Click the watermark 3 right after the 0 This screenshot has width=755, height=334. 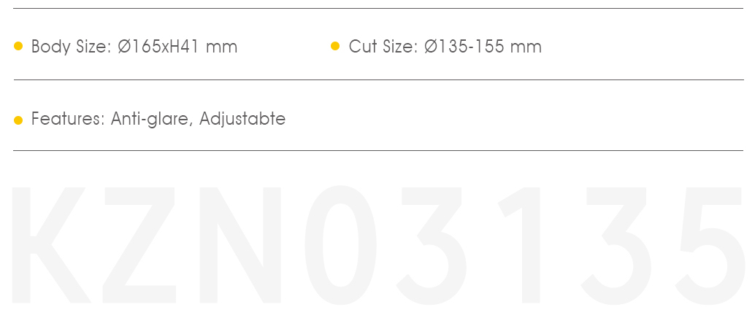(431, 245)
